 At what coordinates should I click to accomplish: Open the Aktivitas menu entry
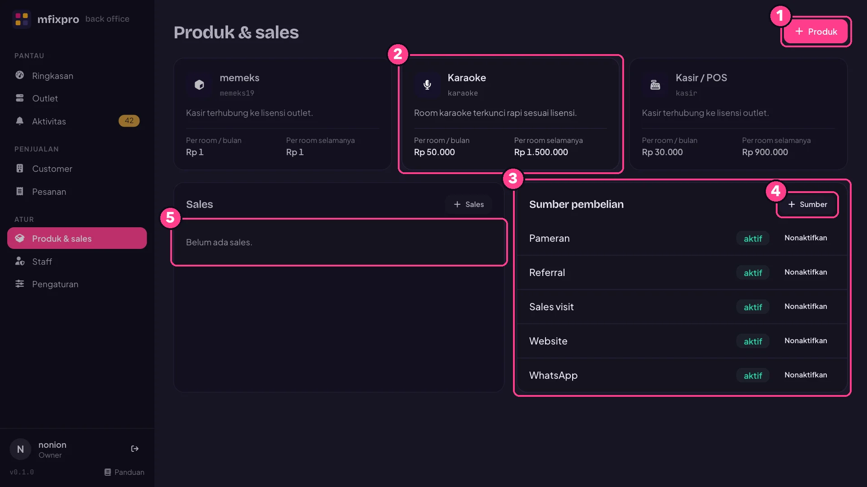pos(77,121)
